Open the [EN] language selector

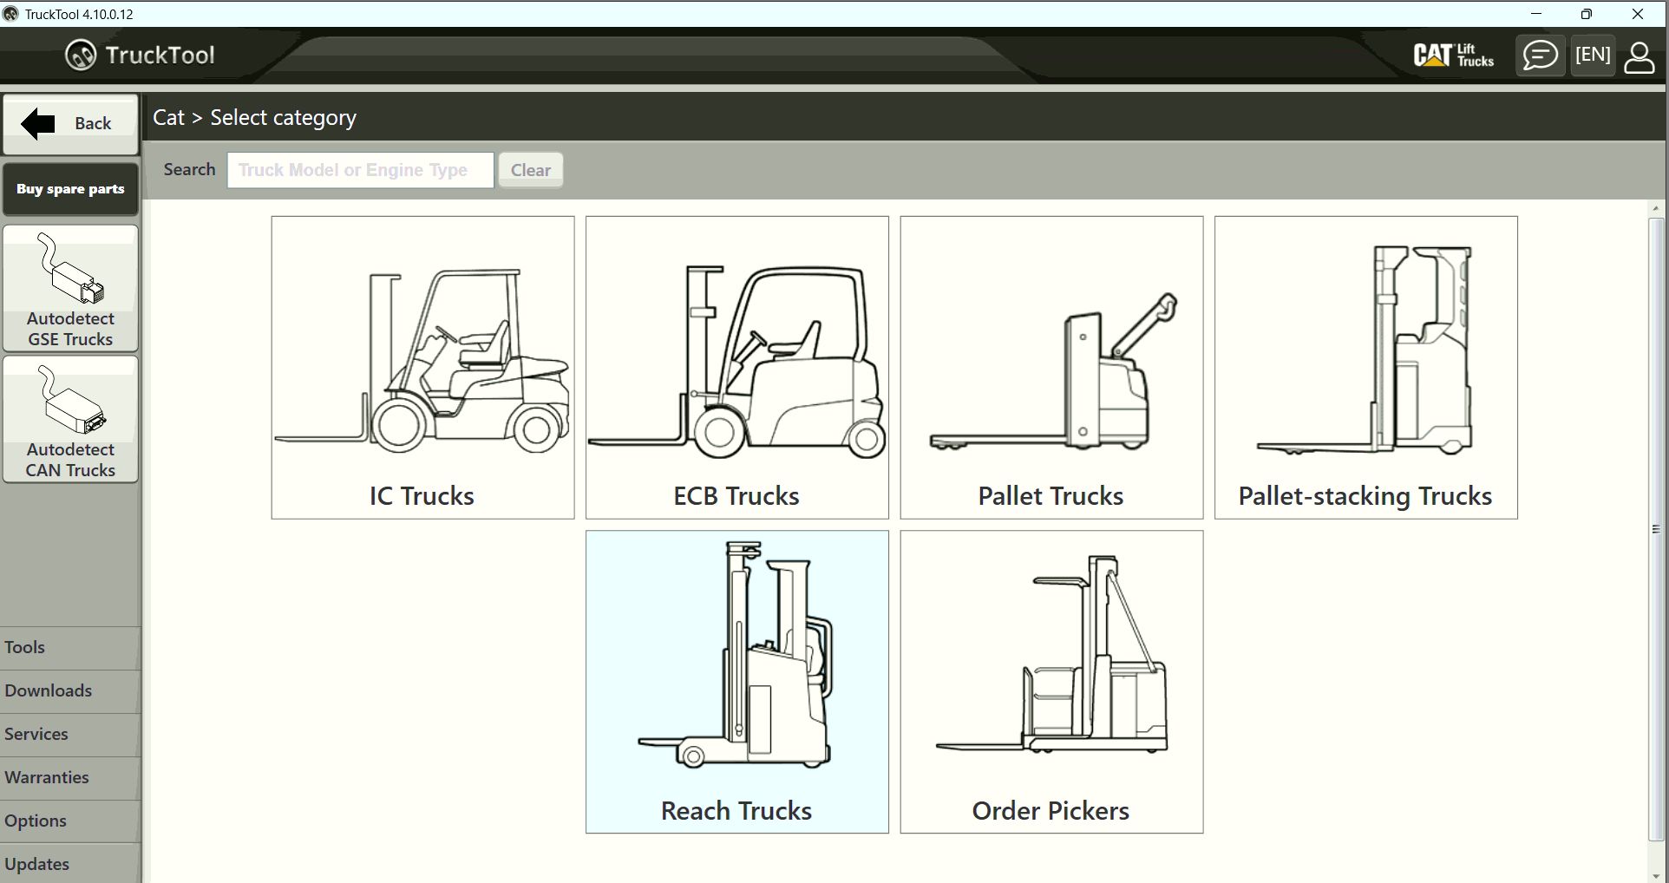[1592, 55]
